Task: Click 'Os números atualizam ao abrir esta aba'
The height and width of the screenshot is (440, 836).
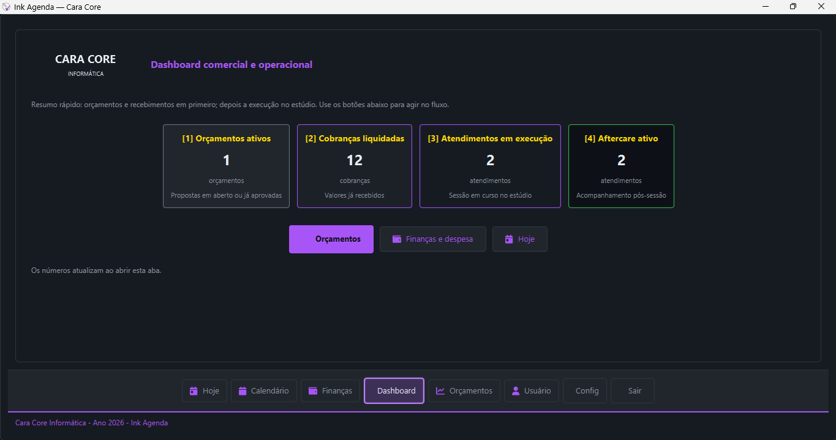Action: click(96, 270)
